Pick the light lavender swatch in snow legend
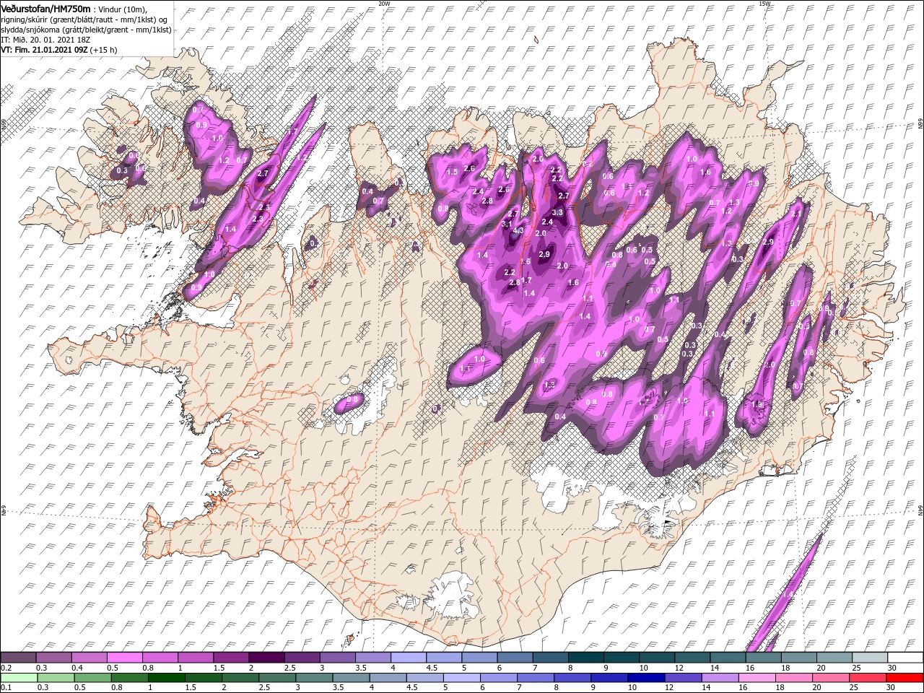The height and width of the screenshot is (693, 924). point(409,658)
